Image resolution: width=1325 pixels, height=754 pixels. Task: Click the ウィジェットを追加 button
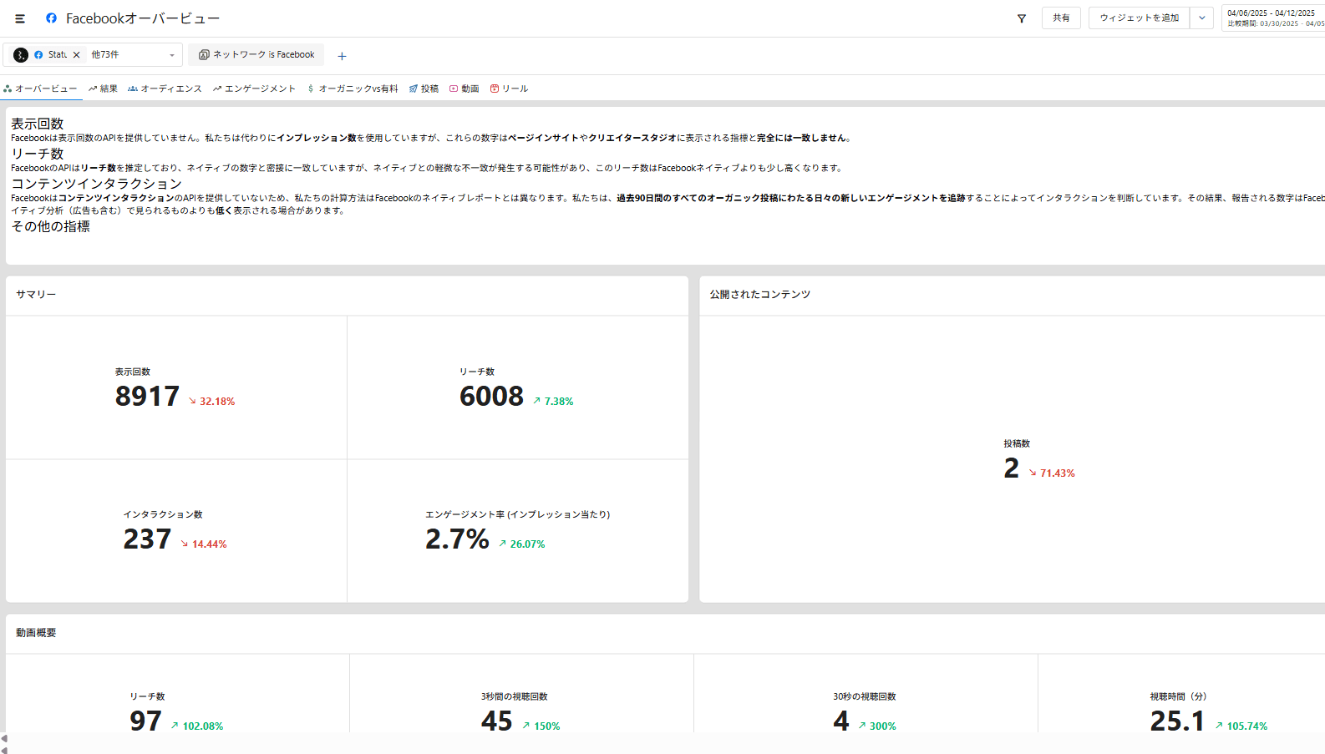[1139, 18]
